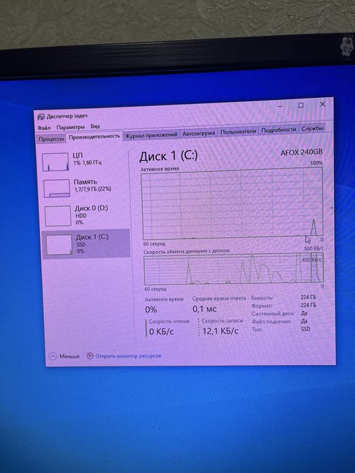Screen dimensions: 355x473
Task: Click the AFOX 240GB model label
Action: pos(302,152)
